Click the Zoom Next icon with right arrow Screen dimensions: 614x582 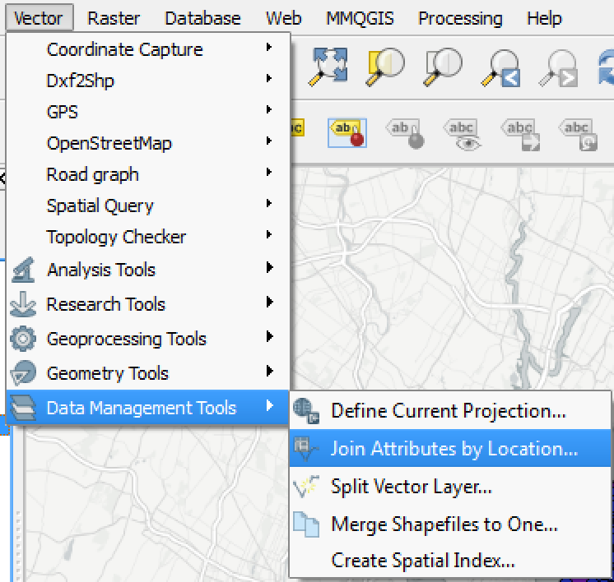[558, 67]
